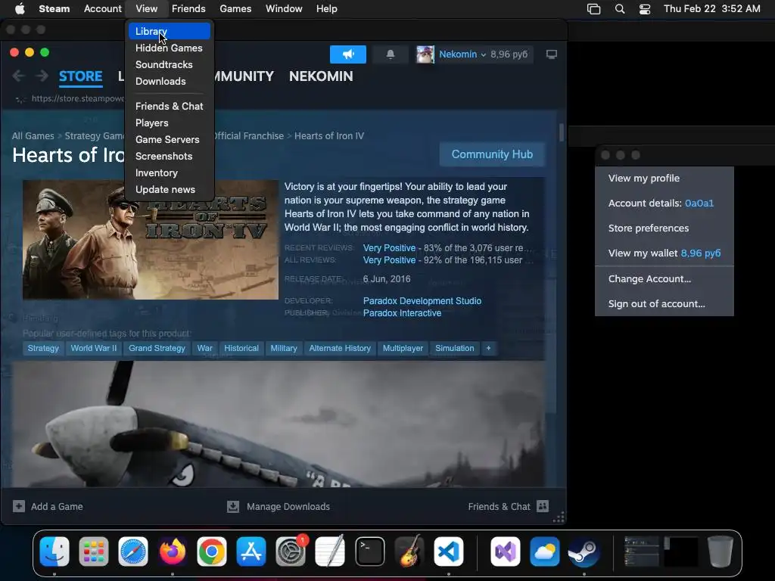Launch Google Chrome from the dock
This screenshot has height=581, width=775.
click(x=212, y=551)
